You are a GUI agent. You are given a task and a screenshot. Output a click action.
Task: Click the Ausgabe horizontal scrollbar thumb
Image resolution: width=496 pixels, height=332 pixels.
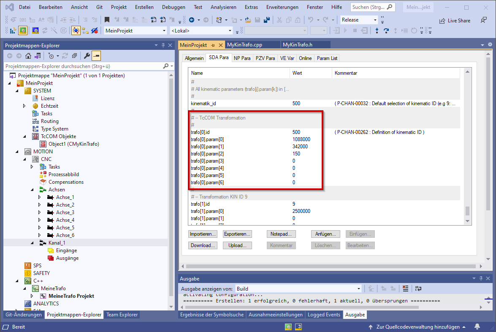coord(302,307)
